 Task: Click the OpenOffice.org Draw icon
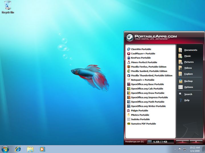[x=129, y=93]
